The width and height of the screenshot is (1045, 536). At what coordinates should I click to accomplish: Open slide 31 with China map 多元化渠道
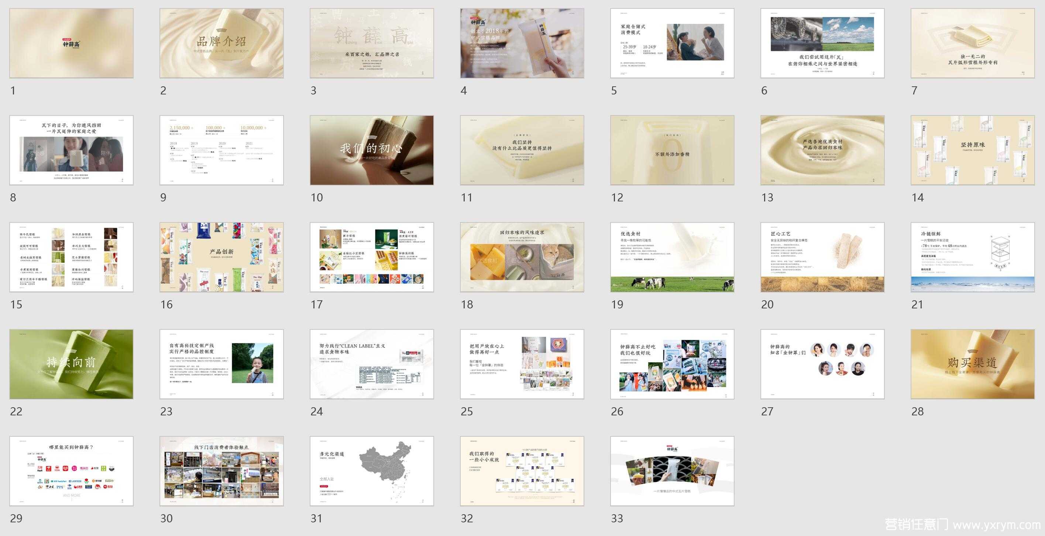click(x=372, y=471)
